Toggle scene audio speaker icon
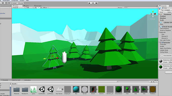This screenshot has width=172, height=96. tap(41, 8)
